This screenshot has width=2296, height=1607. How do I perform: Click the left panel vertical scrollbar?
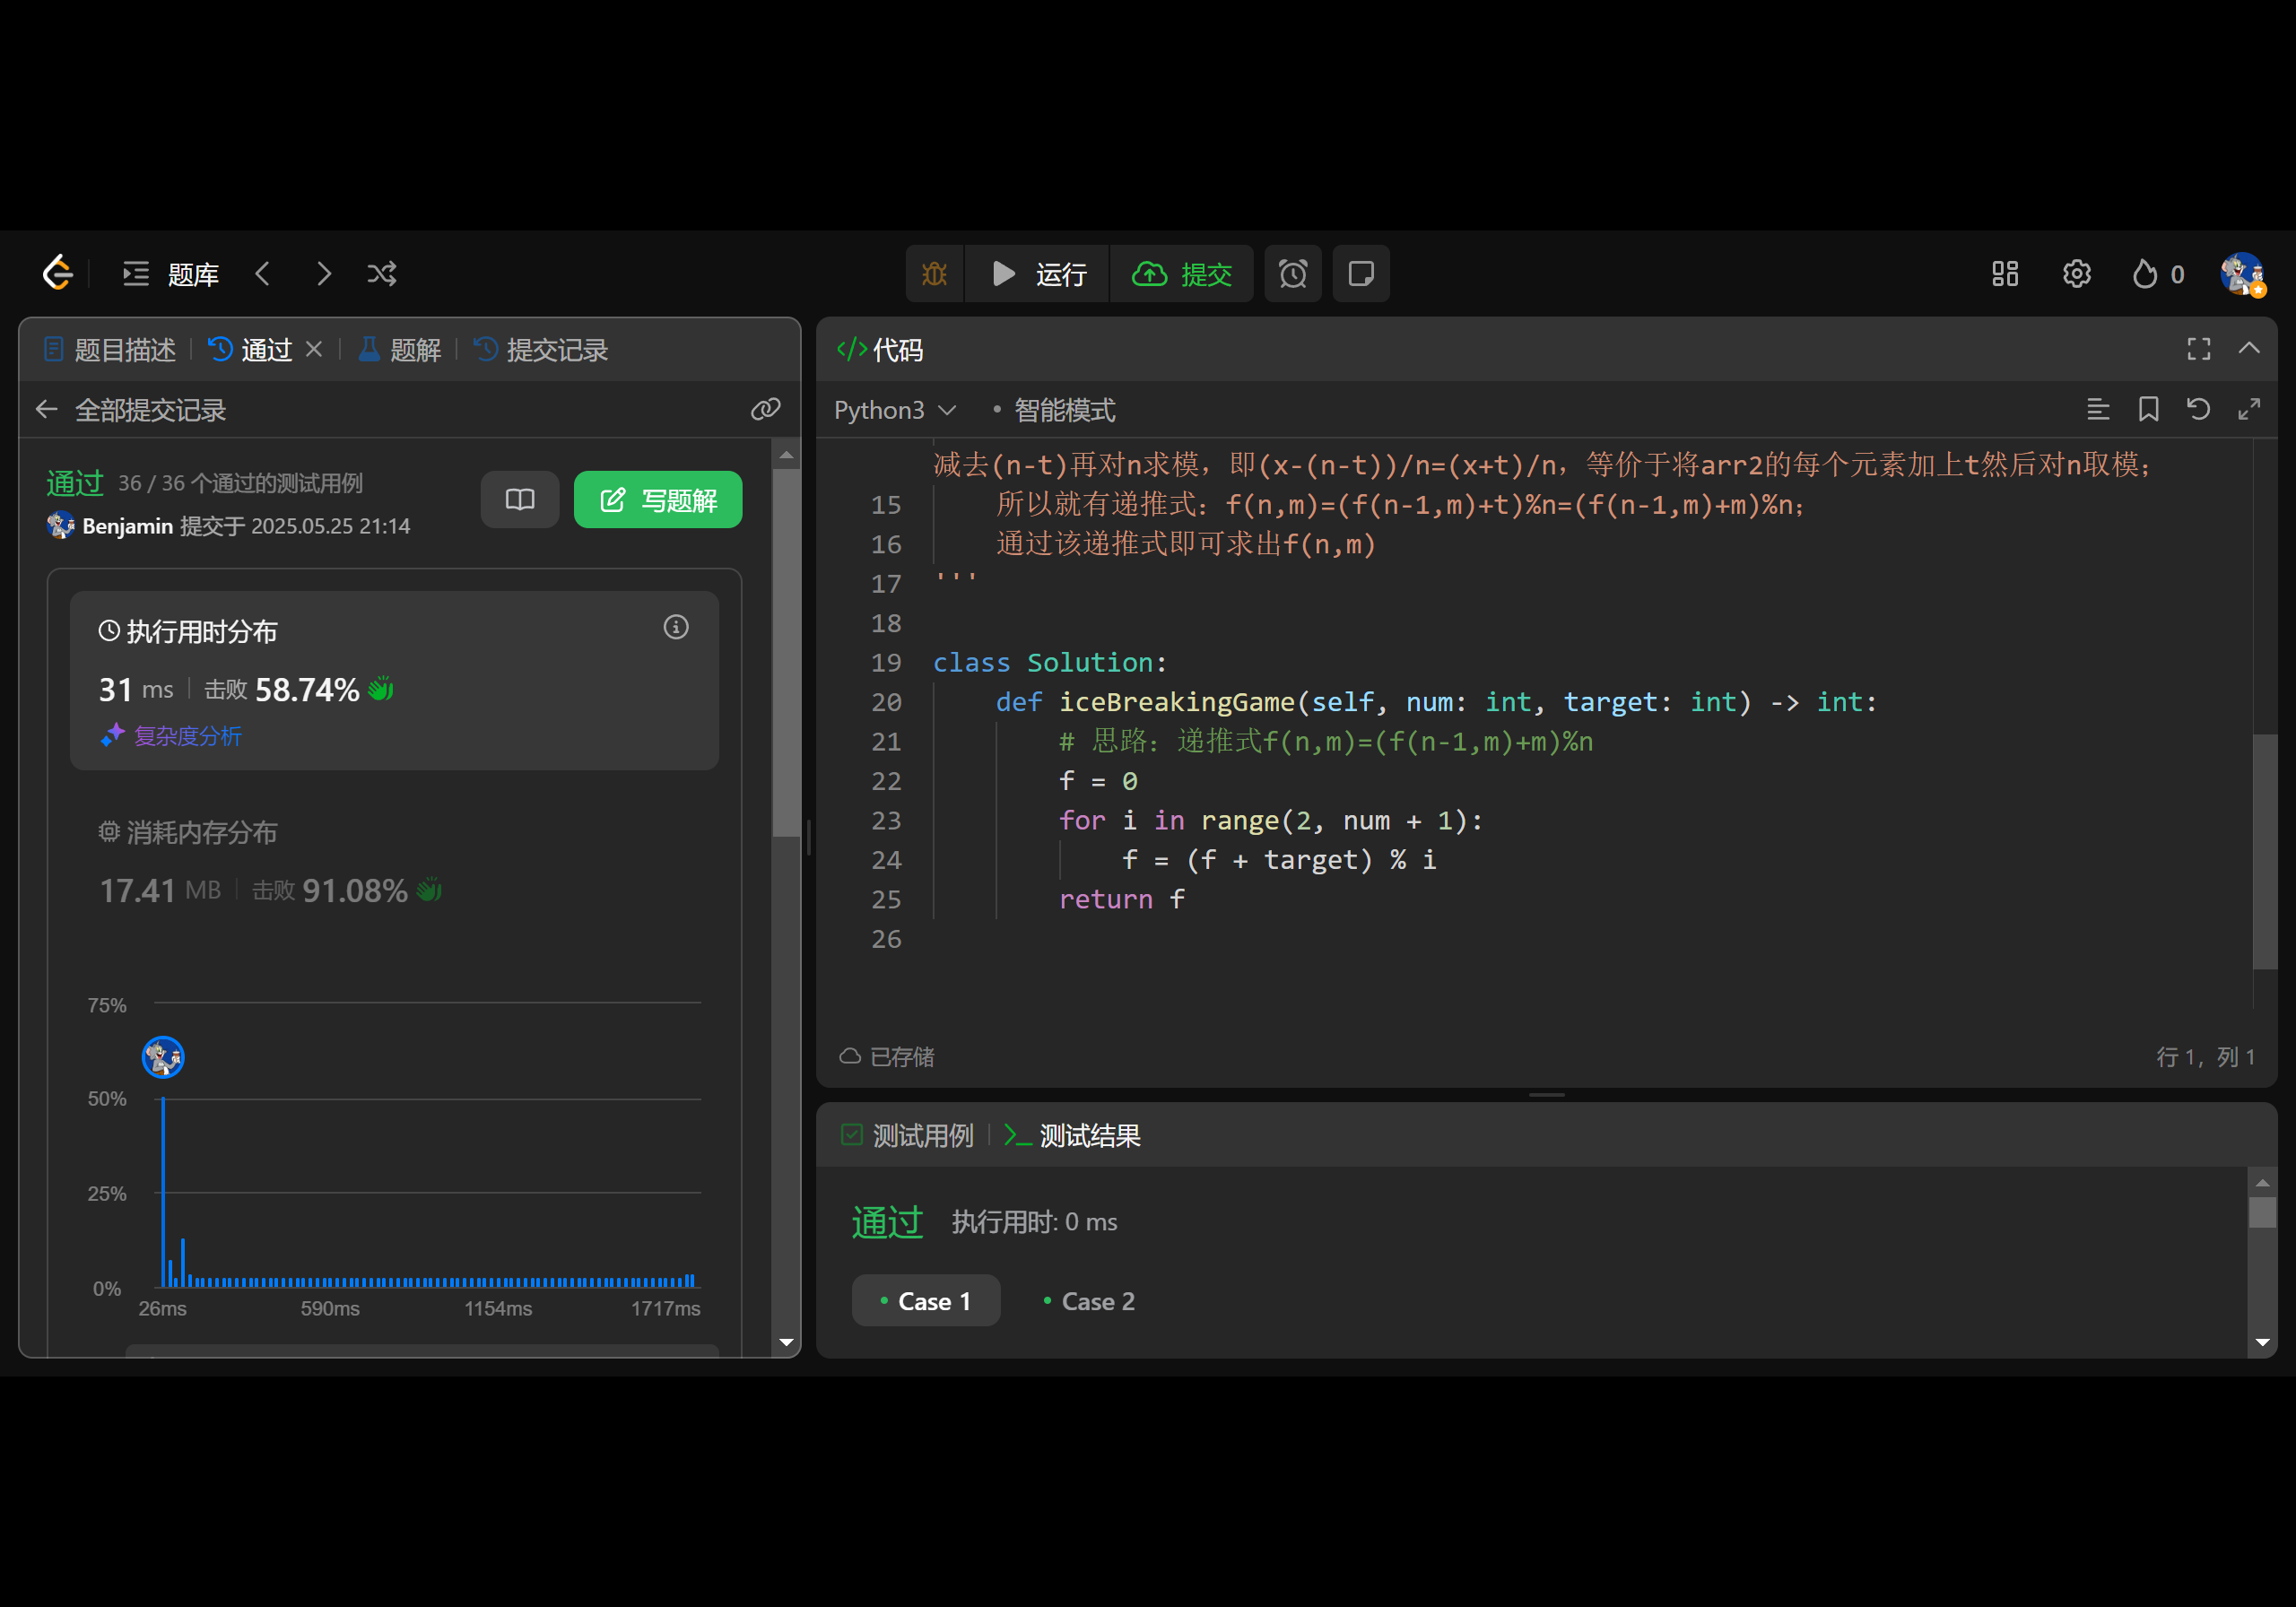pyautogui.click(x=786, y=650)
